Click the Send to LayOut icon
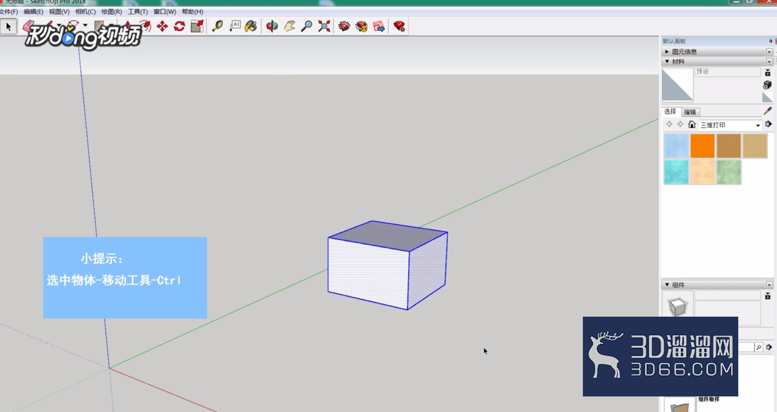Image resolution: width=777 pixels, height=412 pixels. [x=379, y=27]
